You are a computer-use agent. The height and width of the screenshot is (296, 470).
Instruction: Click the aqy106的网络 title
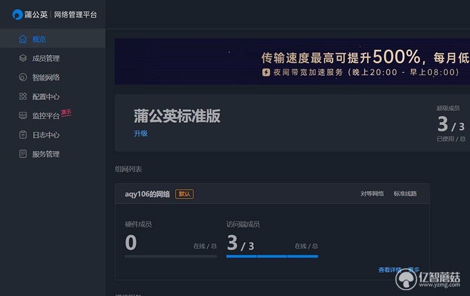[x=147, y=194]
